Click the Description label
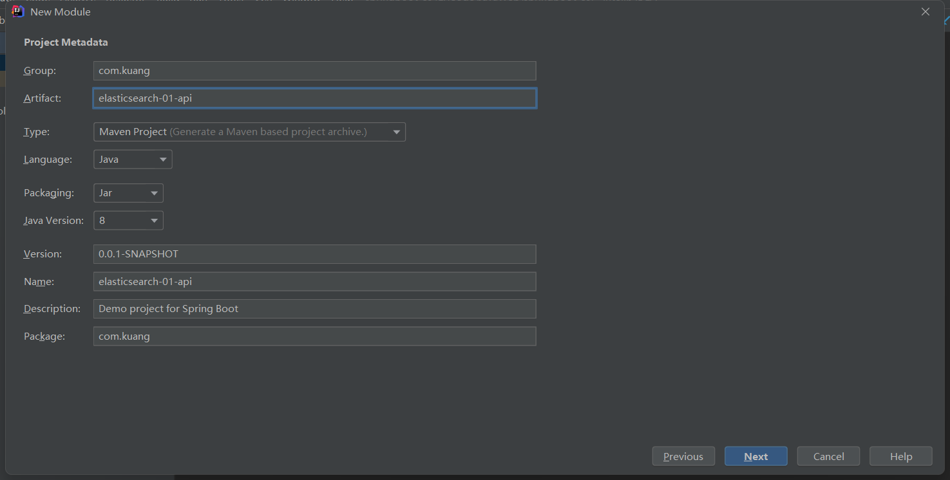This screenshot has width=950, height=480. (x=52, y=309)
